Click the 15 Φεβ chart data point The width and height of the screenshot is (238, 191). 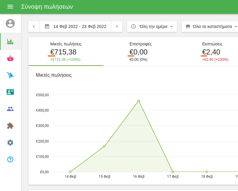pyautogui.click(x=104, y=146)
